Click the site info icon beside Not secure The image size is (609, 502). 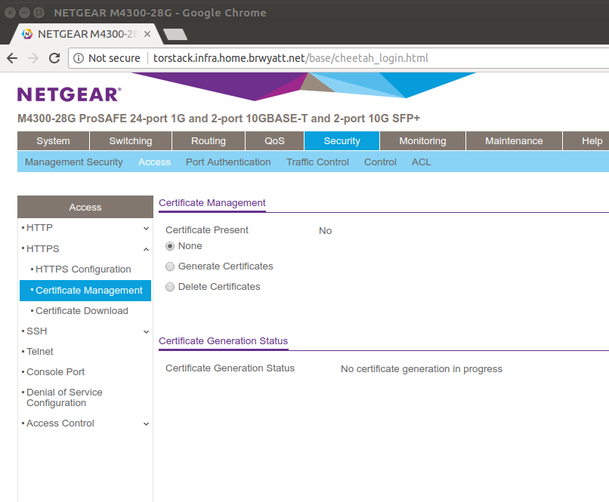79,58
